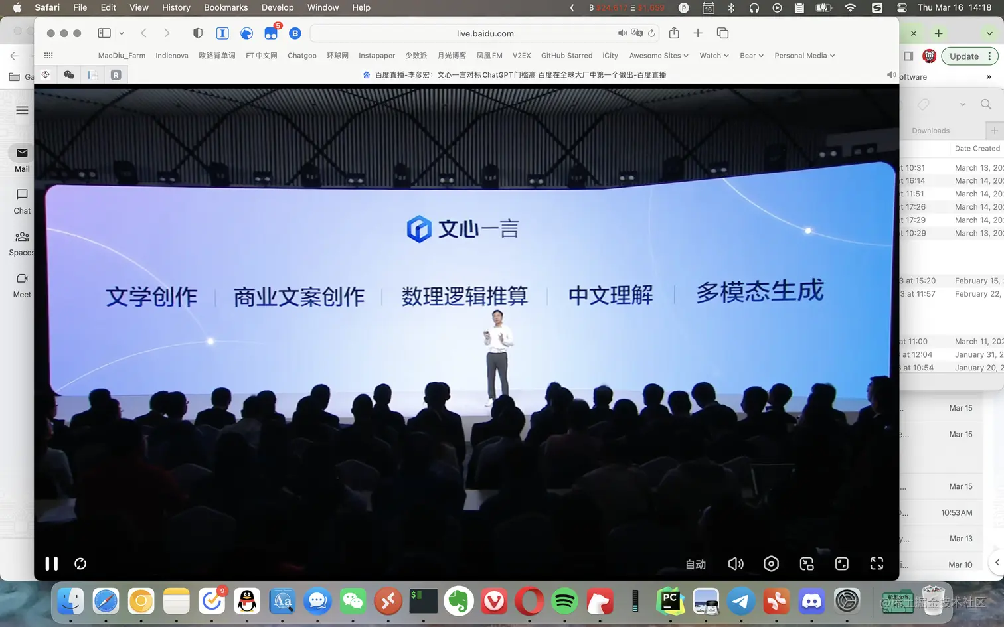Open macOS Control Center

tap(902, 7)
